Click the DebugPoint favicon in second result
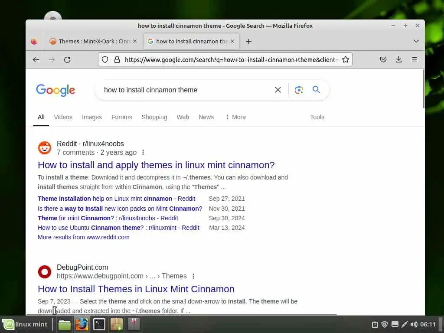This screenshot has height=333, width=444. pyautogui.click(x=45, y=272)
